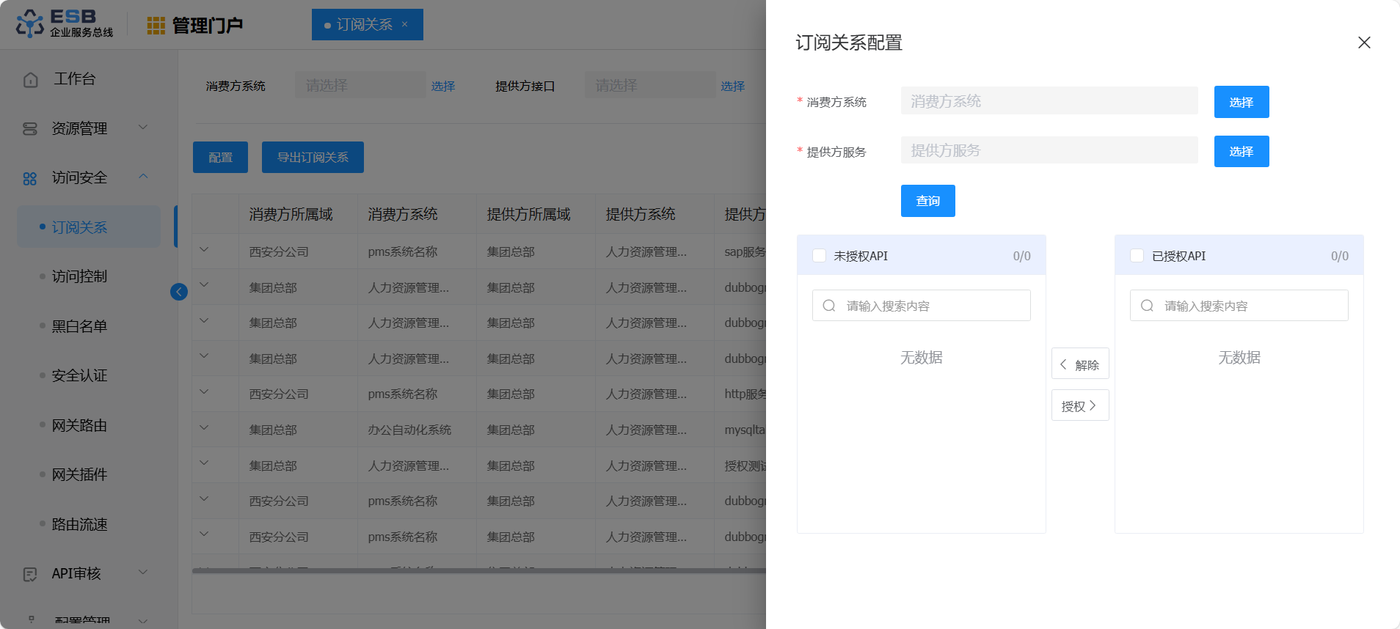This screenshot has width=1400, height=629.
Task: Click the management portal grid icon
Action: tap(156, 26)
